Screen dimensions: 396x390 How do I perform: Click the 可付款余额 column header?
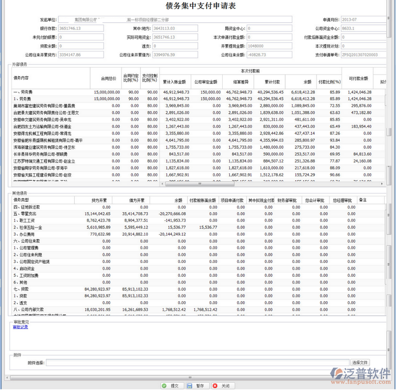point(358,78)
